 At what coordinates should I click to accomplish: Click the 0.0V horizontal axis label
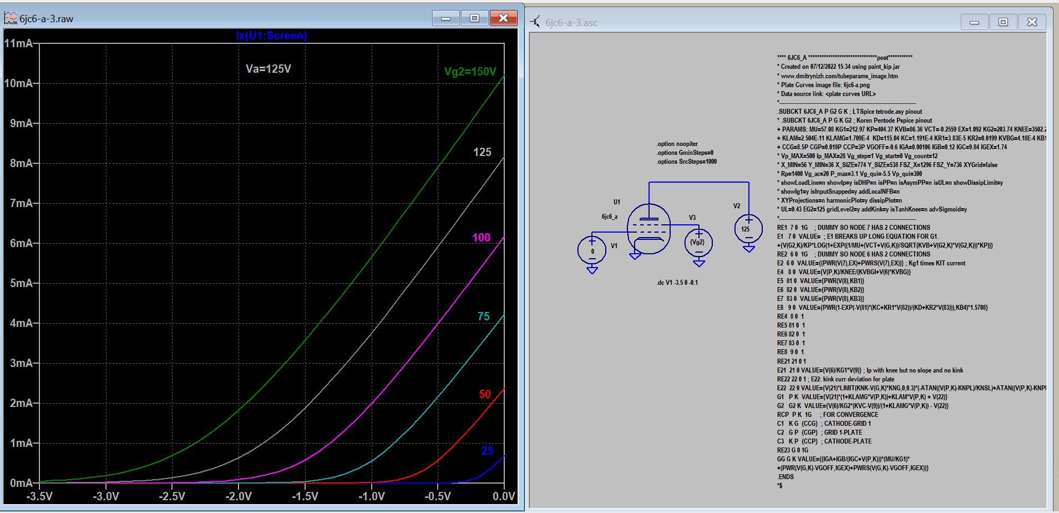504,496
